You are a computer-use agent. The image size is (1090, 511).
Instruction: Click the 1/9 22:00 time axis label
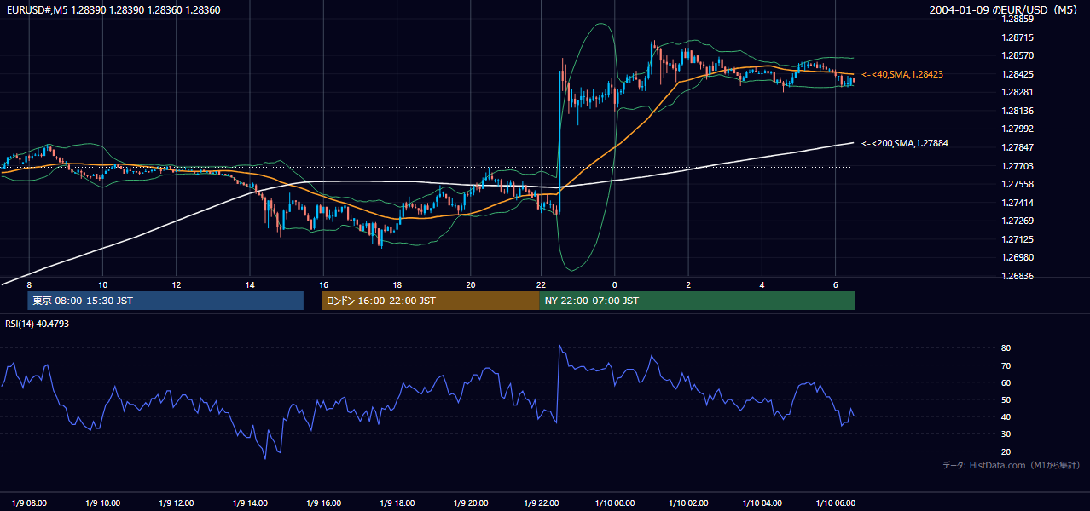[x=542, y=502]
